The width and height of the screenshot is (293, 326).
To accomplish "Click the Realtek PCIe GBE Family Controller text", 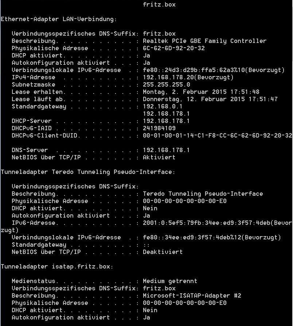I will click(205, 41).
